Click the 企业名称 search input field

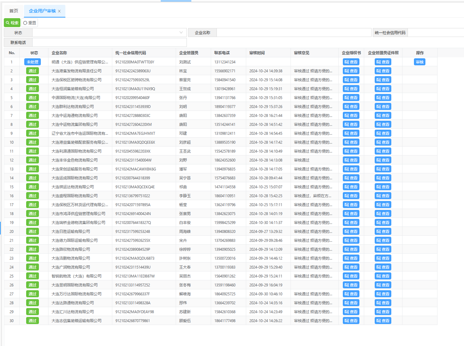(294, 32)
